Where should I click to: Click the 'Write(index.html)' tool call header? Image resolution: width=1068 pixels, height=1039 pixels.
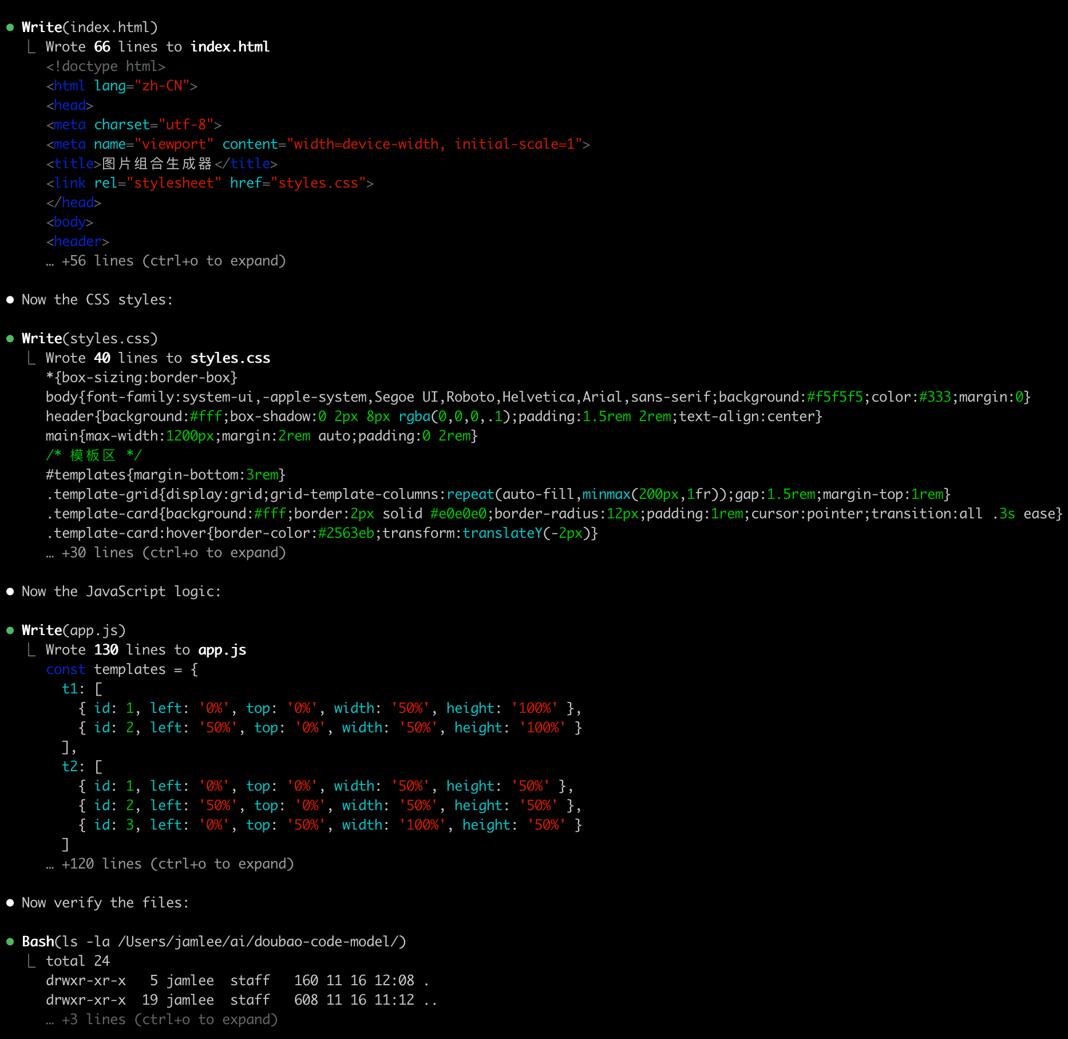tap(90, 27)
